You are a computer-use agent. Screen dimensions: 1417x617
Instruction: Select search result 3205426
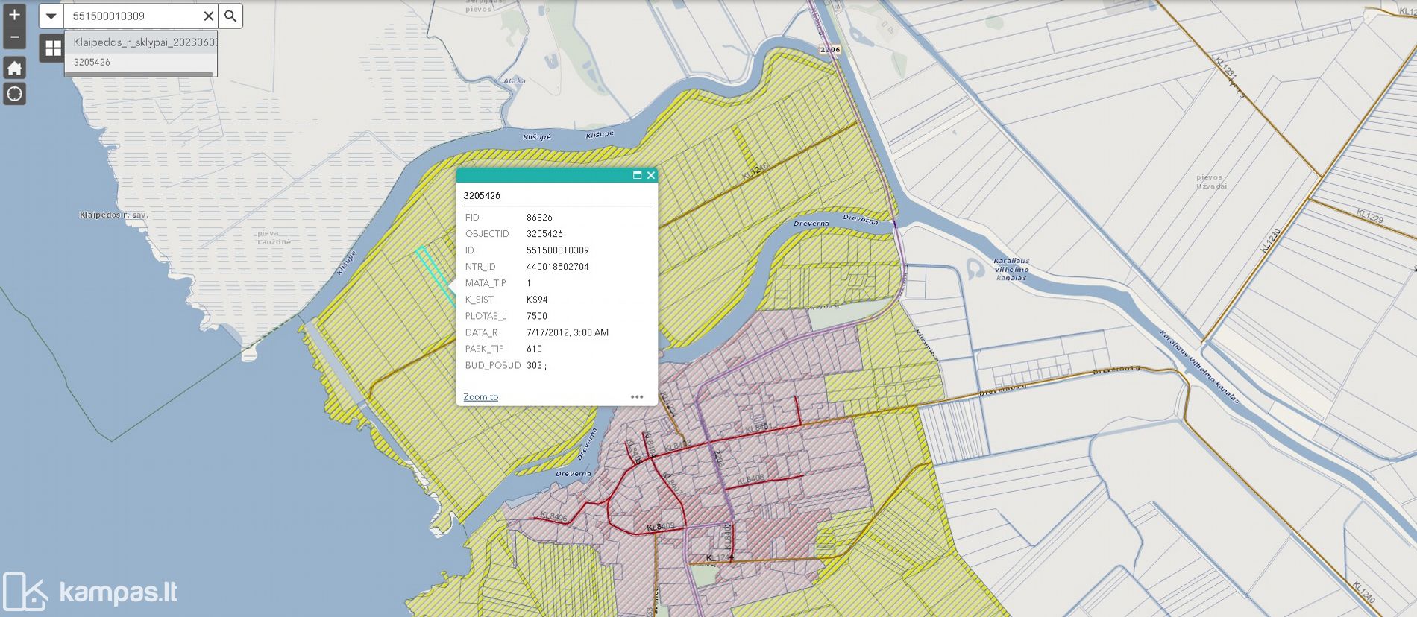click(x=92, y=62)
